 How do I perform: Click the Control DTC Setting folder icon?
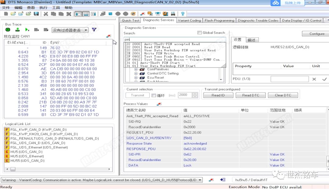142,74
